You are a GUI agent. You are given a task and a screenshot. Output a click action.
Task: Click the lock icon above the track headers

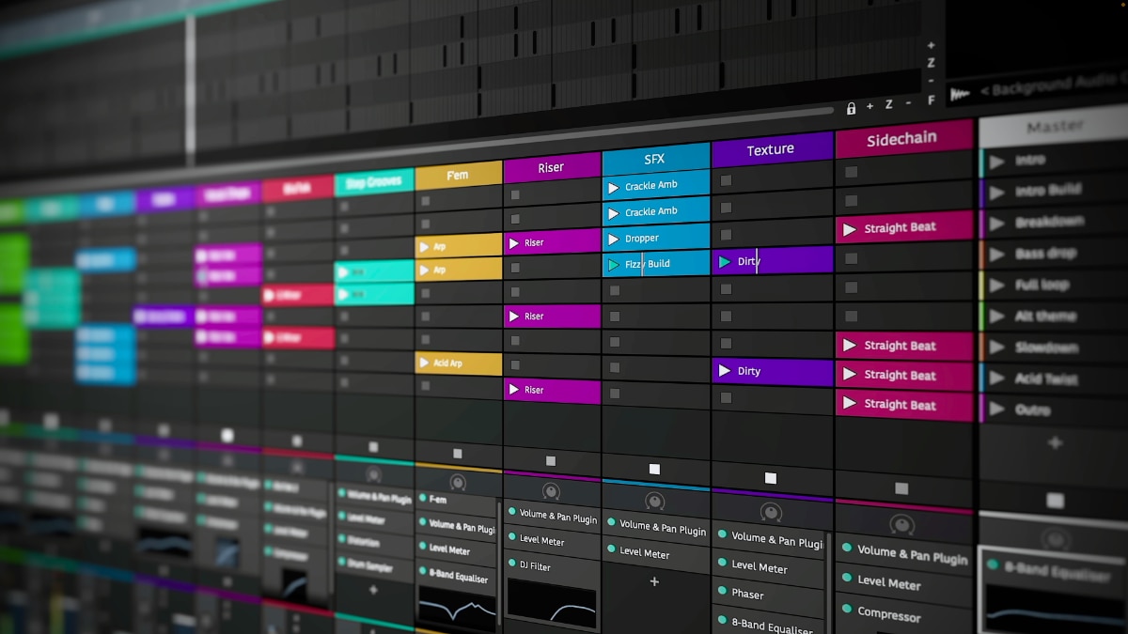click(x=851, y=107)
